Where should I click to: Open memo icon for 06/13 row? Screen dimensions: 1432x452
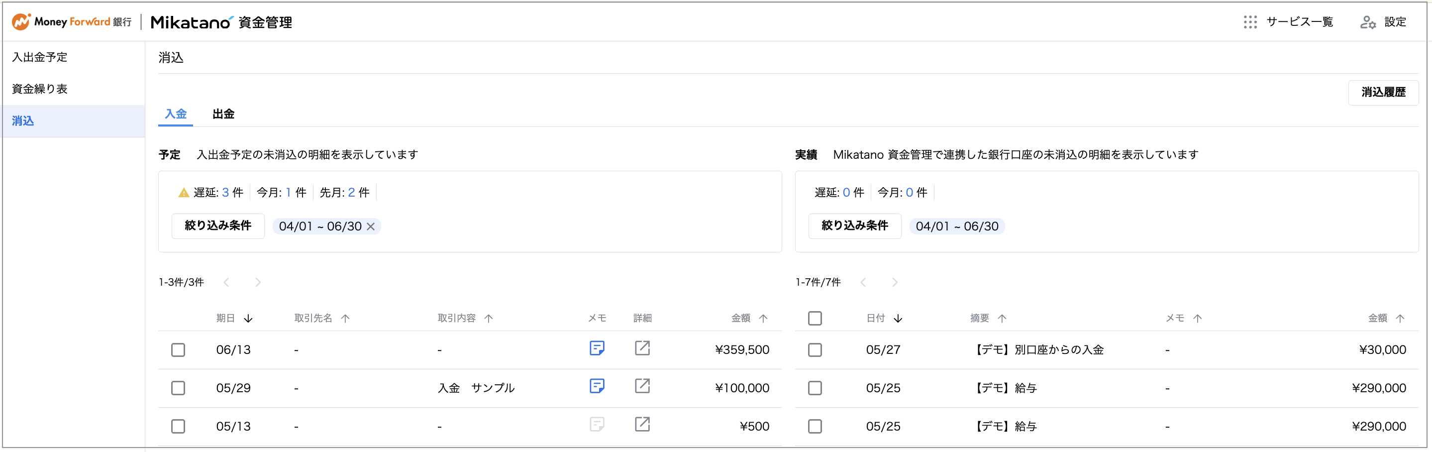[597, 348]
